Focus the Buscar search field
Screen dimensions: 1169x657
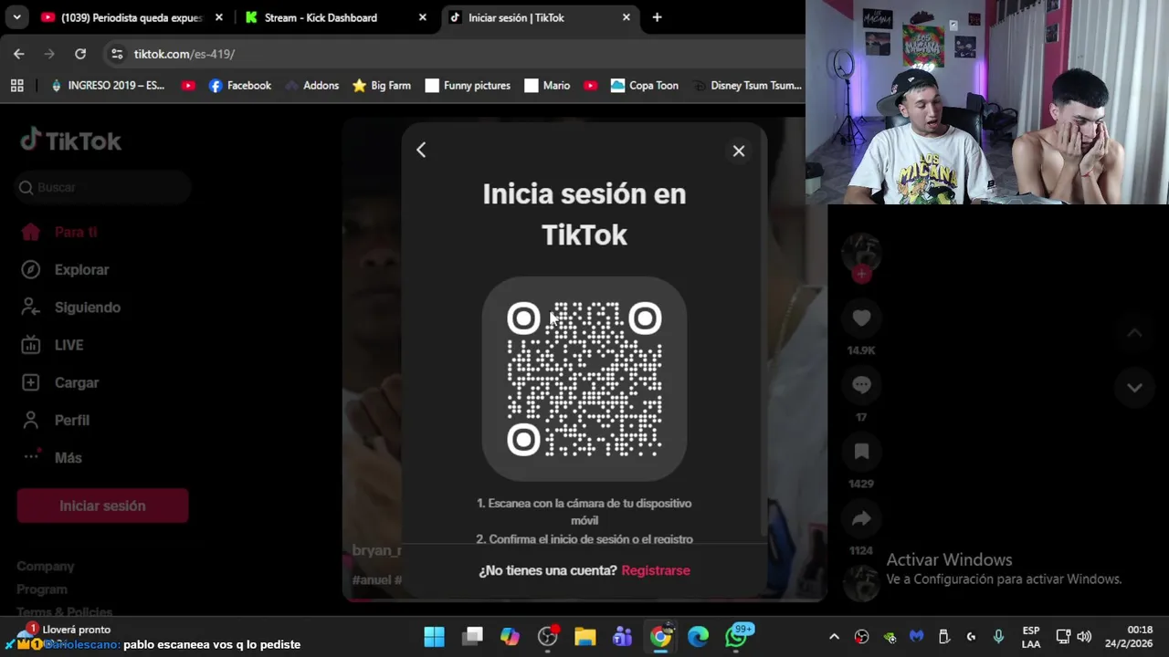click(x=102, y=187)
